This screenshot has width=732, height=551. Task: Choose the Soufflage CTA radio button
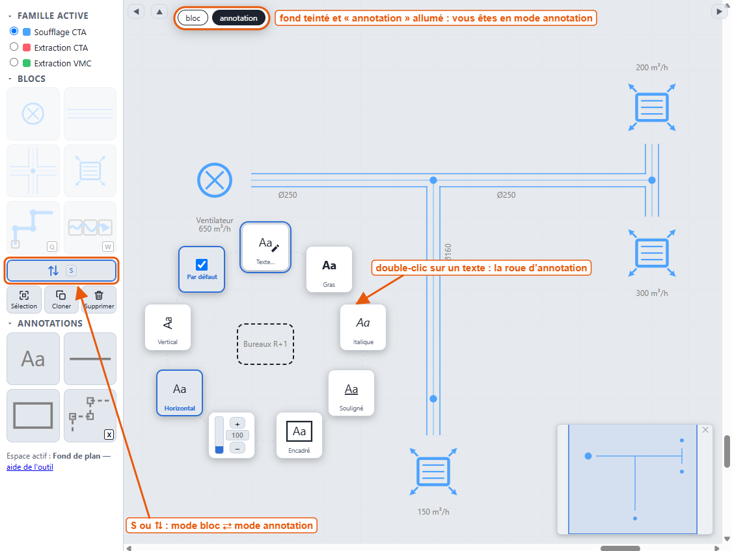click(x=14, y=31)
